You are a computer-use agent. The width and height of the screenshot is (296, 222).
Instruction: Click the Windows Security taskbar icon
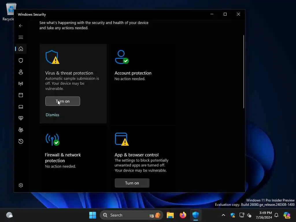pyautogui.click(x=196, y=215)
